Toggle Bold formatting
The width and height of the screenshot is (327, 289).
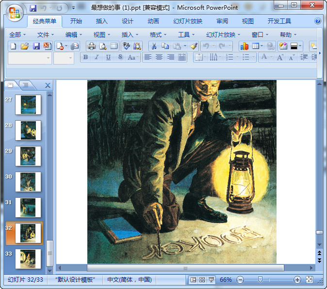(85, 57)
